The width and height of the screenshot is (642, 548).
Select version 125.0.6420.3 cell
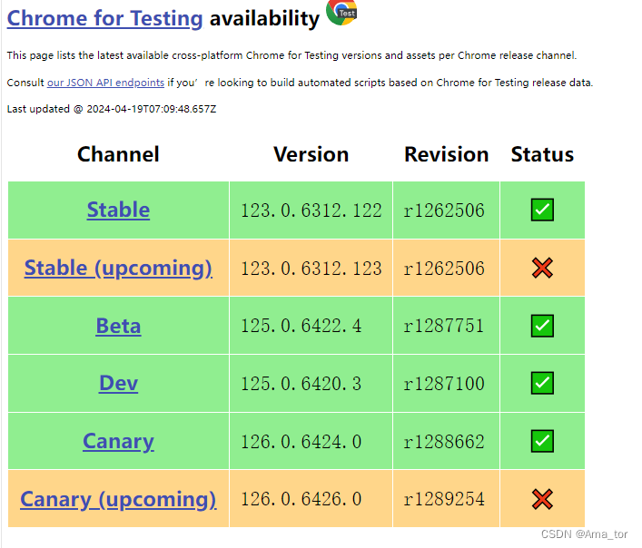[311, 384]
